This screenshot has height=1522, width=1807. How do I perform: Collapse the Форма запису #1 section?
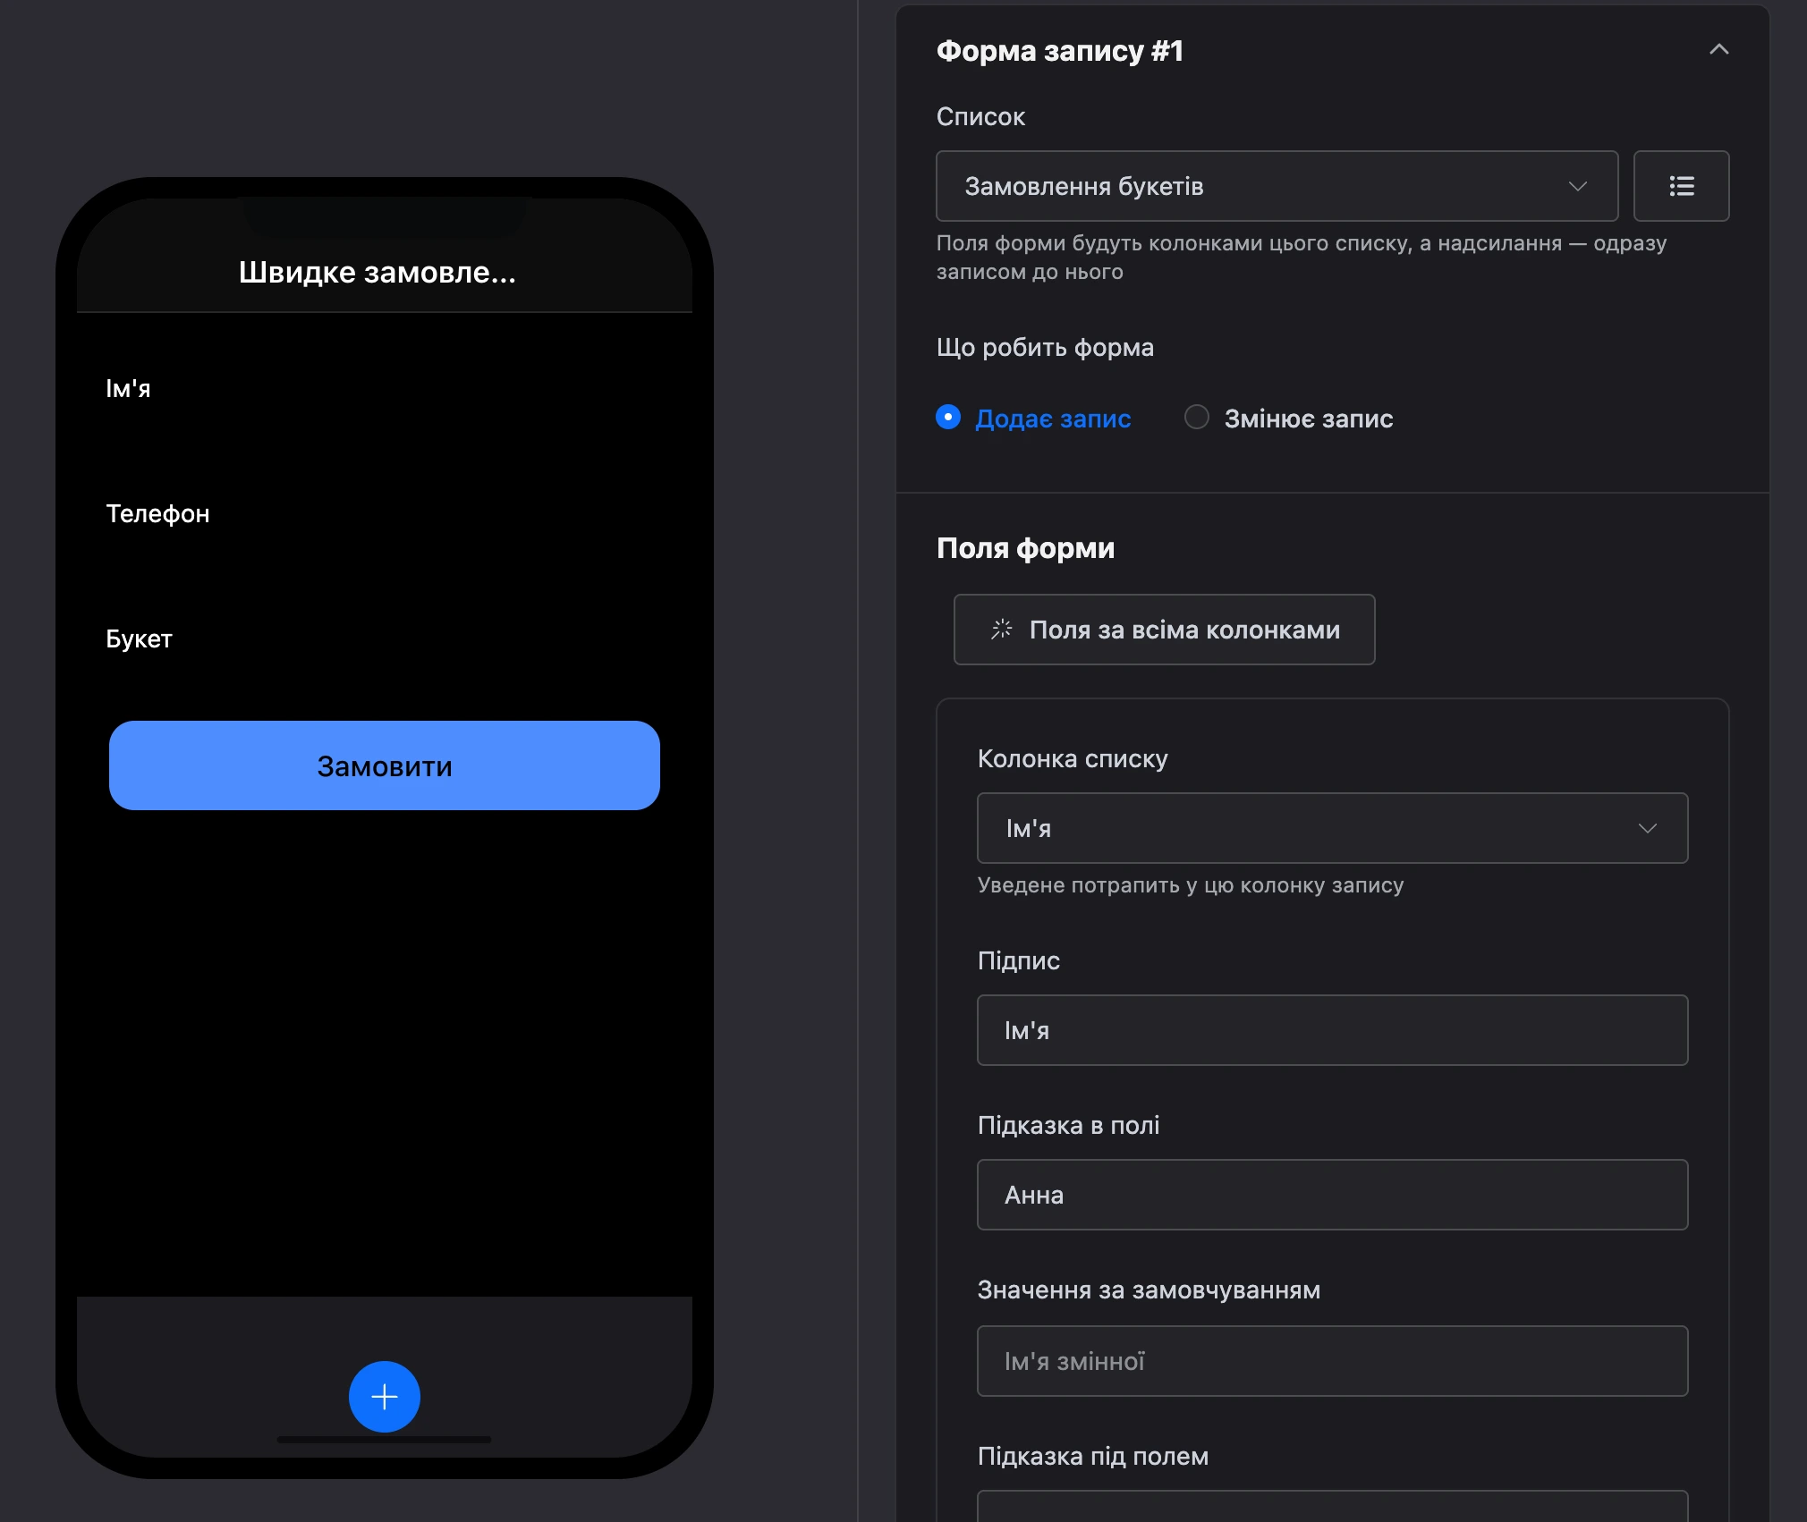click(1718, 50)
